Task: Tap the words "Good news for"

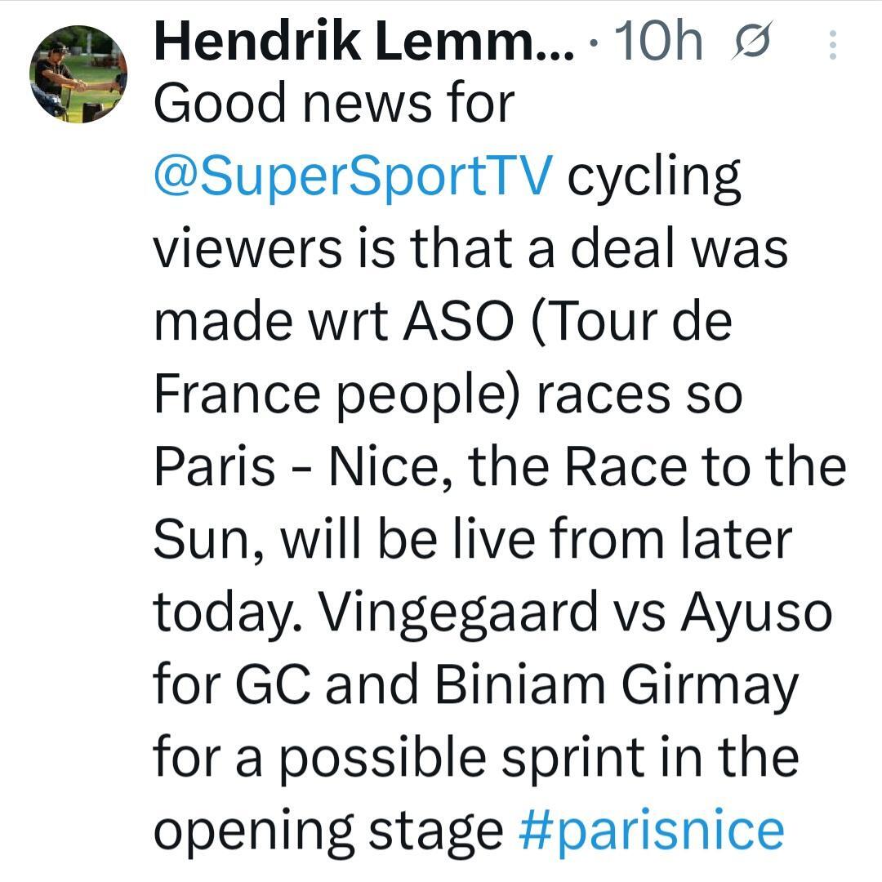Action: coord(335,103)
